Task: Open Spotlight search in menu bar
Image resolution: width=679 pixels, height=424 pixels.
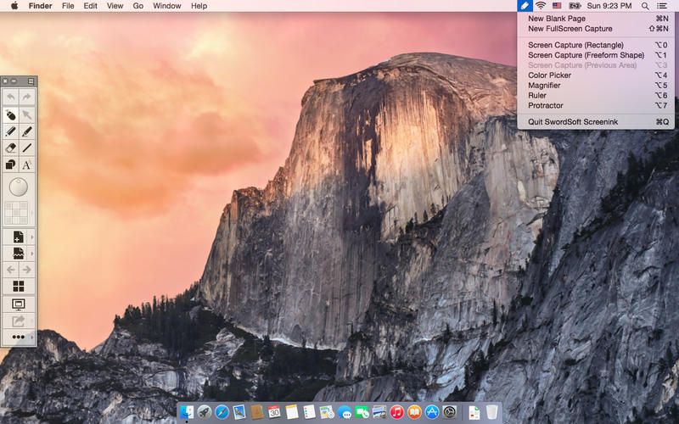Action: [645, 6]
